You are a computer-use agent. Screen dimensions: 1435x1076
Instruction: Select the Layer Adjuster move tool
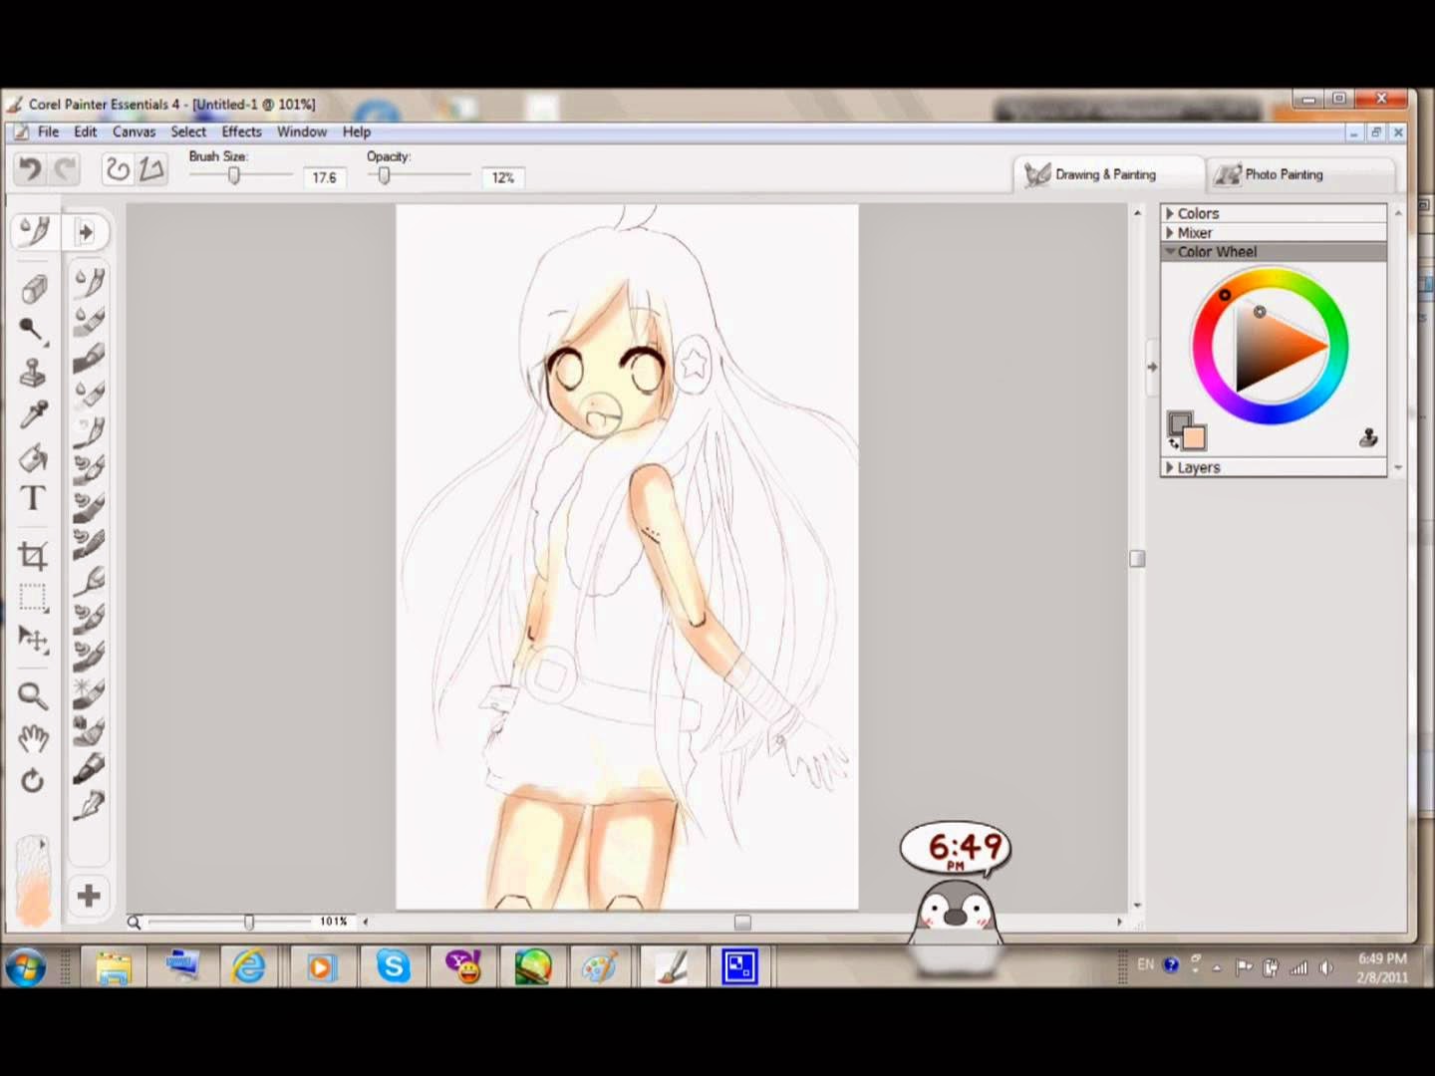(34, 639)
